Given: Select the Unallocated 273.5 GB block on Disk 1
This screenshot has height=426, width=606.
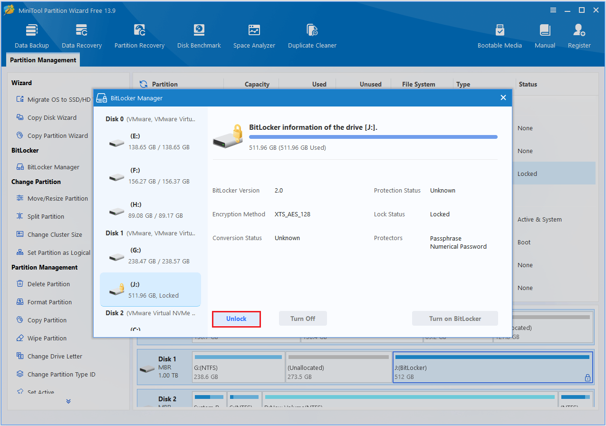Looking at the screenshot, I should (338, 368).
